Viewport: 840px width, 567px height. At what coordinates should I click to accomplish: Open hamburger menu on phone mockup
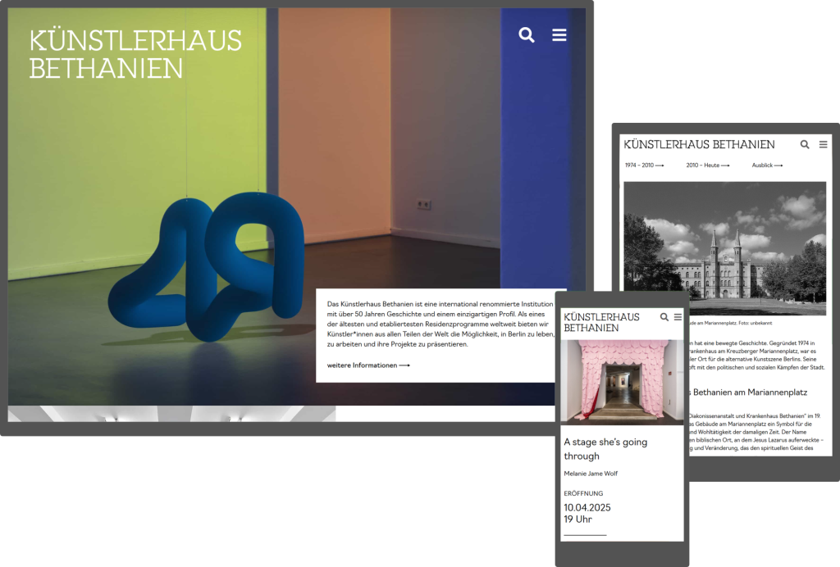(x=678, y=317)
